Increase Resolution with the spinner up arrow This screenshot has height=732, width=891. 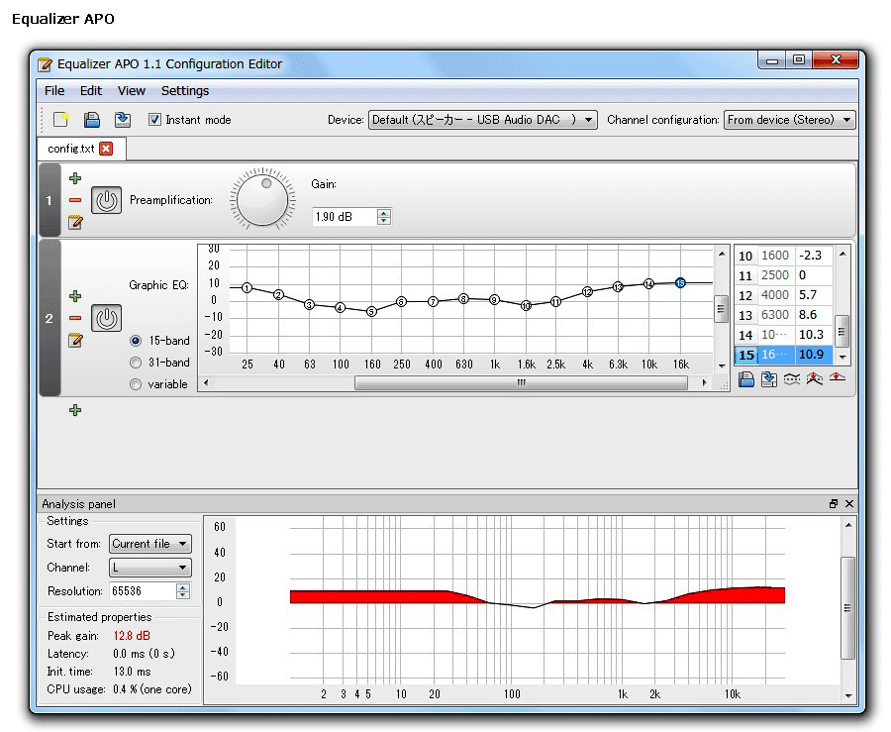tap(183, 587)
